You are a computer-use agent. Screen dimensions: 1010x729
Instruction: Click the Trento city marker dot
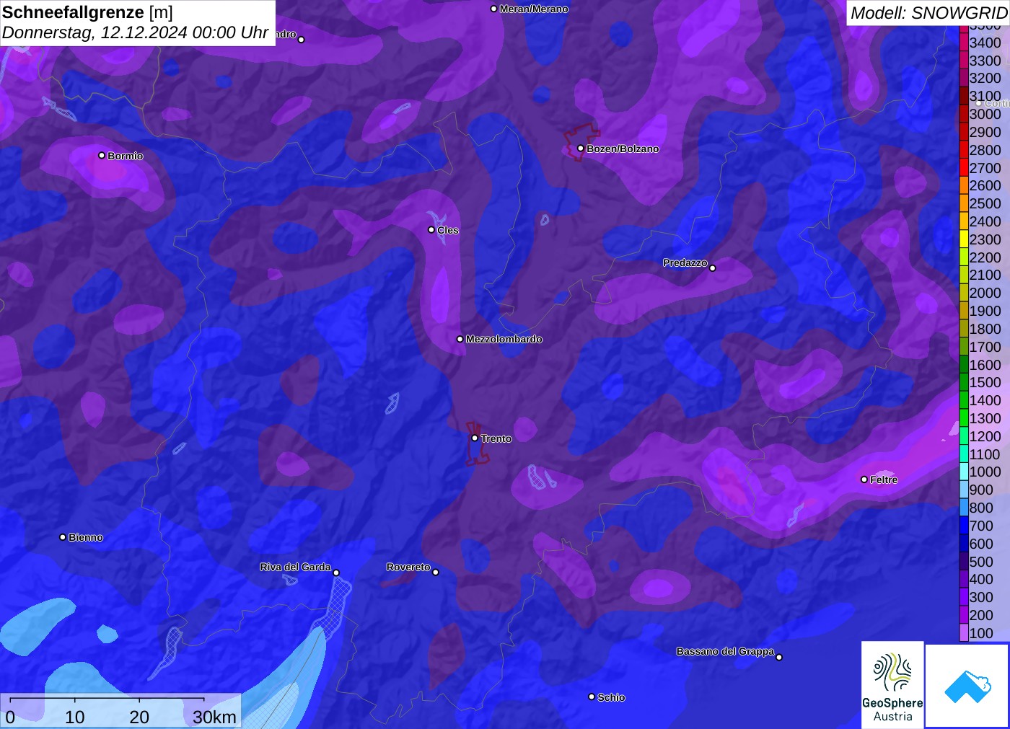[475, 438]
